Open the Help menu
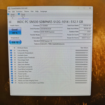The image size is (105, 105). click(37, 11)
